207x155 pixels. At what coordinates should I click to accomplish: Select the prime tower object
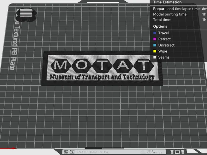pyautogui.click(x=26, y=15)
